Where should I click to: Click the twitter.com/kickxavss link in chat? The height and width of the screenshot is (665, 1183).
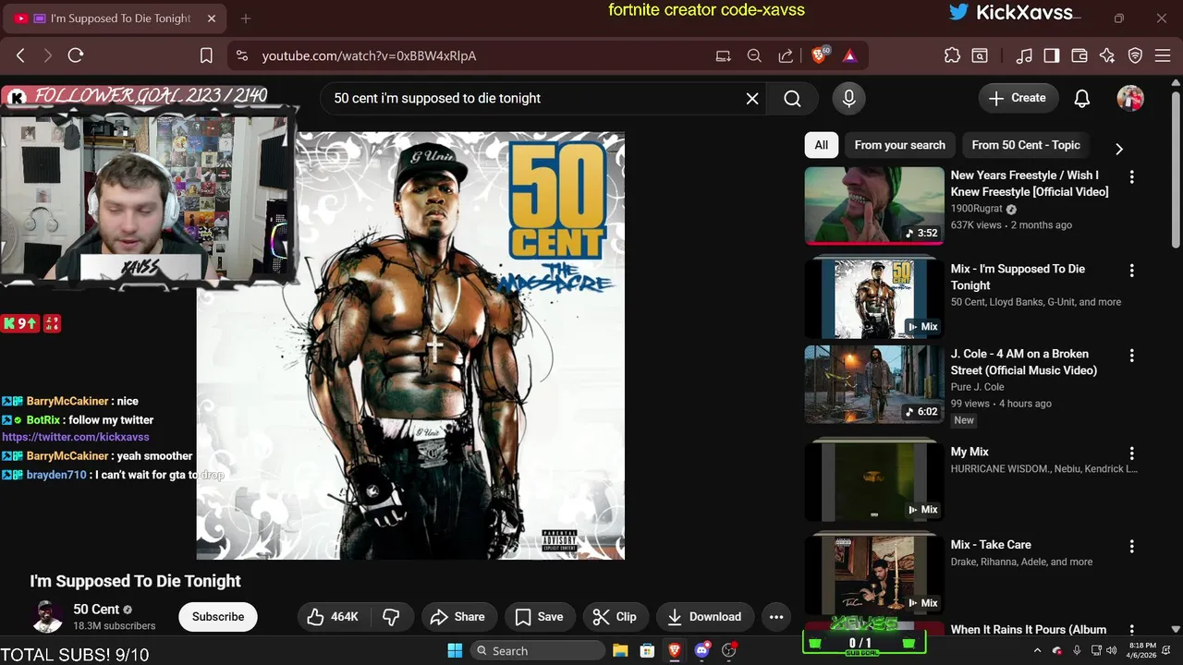tap(76, 437)
